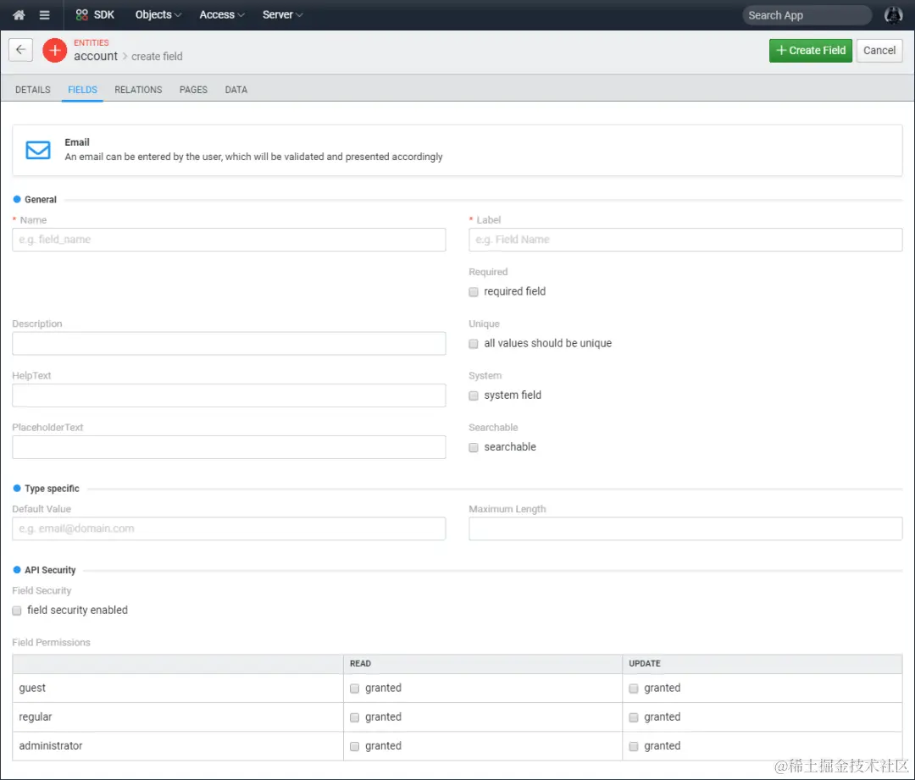Expand the Access dropdown menu

point(222,14)
